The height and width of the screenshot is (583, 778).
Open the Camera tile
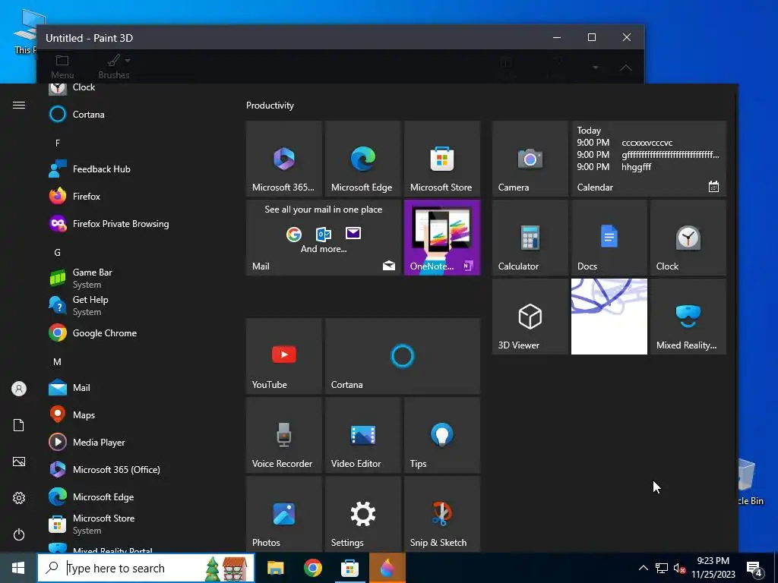click(530, 159)
